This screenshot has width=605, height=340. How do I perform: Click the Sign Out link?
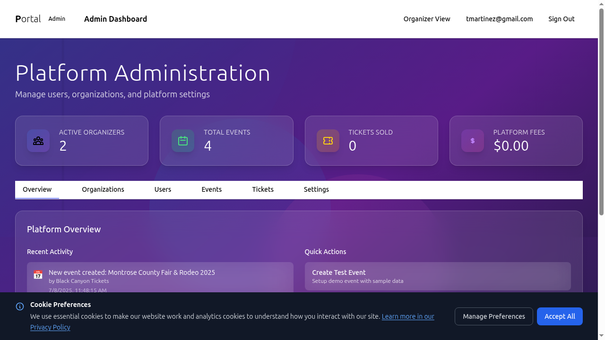561,19
